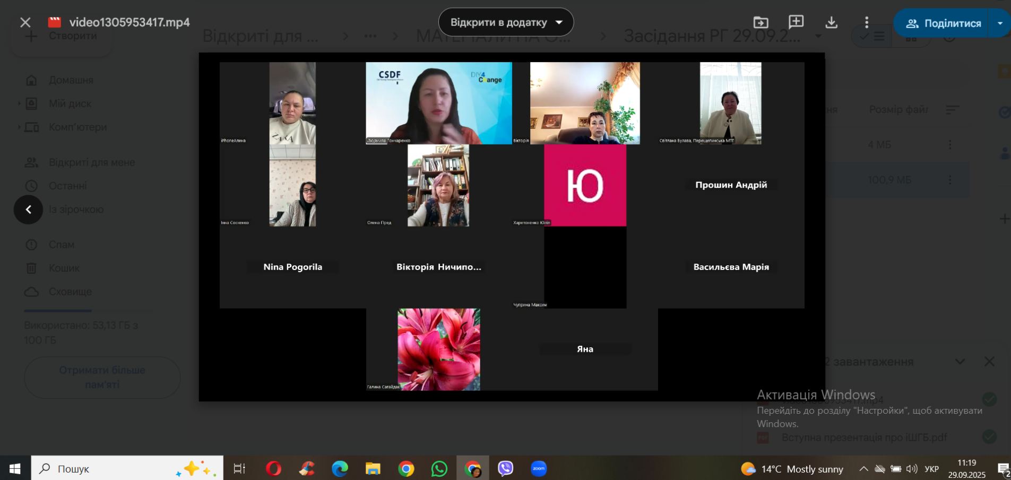Open Microsoft Edge from taskbar
This screenshot has height=480, width=1011.
(x=340, y=469)
